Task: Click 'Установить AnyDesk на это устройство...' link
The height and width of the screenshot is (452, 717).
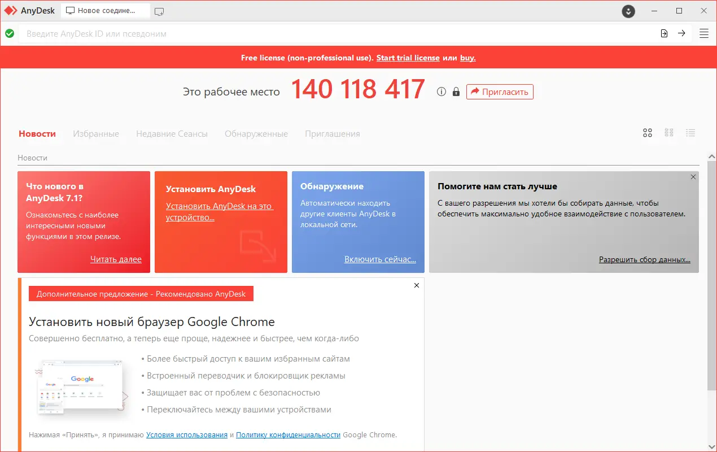Action: 219,212
